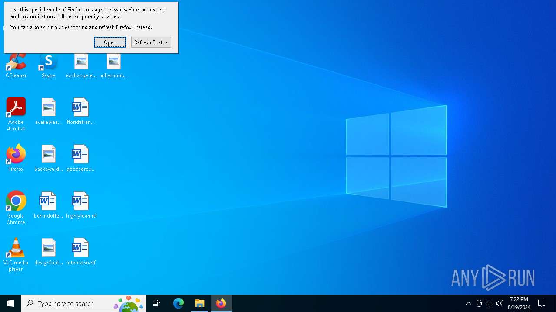Select the Firefox desktop shortcut
Viewport: 556px width, 312px height.
click(x=16, y=158)
